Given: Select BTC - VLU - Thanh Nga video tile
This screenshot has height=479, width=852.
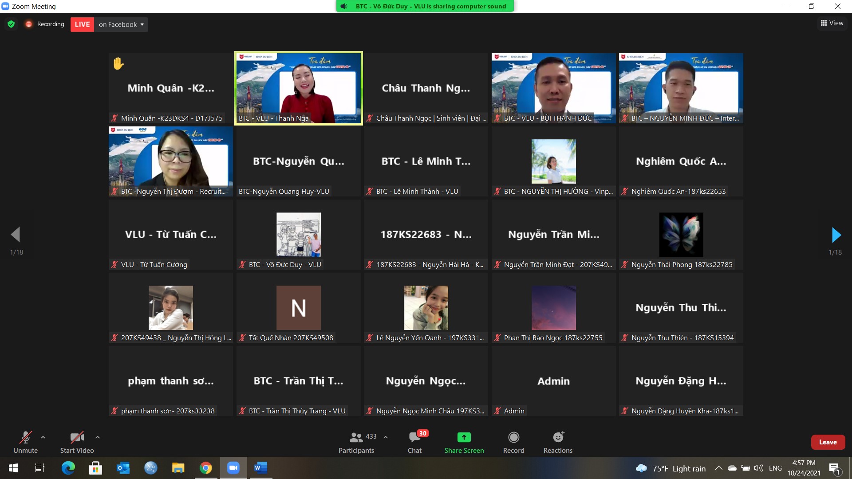Looking at the screenshot, I should tap(299, 88).
